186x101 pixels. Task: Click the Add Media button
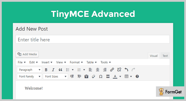(27, 54)
